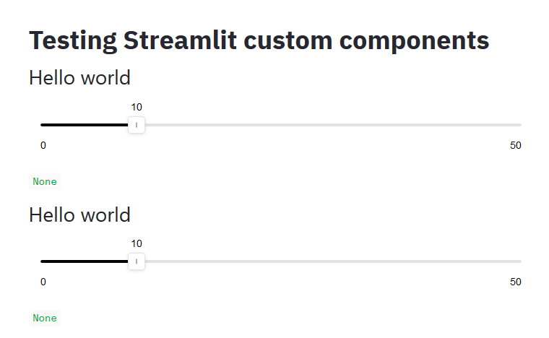Click the minimum label 0 under bottom slider
The height and width of the screenshot is (338, 549).
point(43,282)
